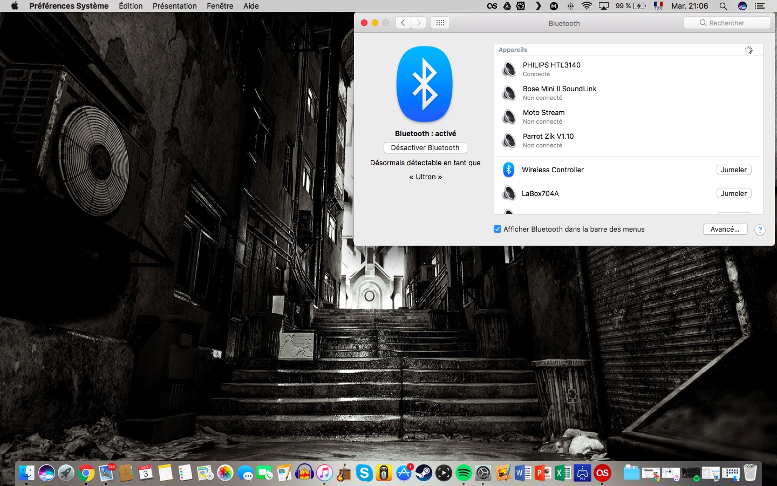This screenshot has width=777, height=486.
Task: Open Audacity from the Dock
Action: tap(303, 474)
